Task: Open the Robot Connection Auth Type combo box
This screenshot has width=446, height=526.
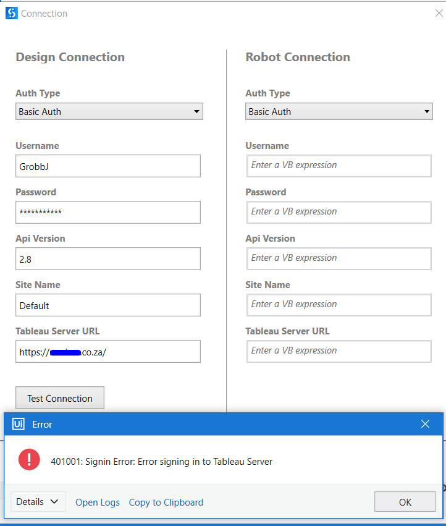Action: pos(339,111)
